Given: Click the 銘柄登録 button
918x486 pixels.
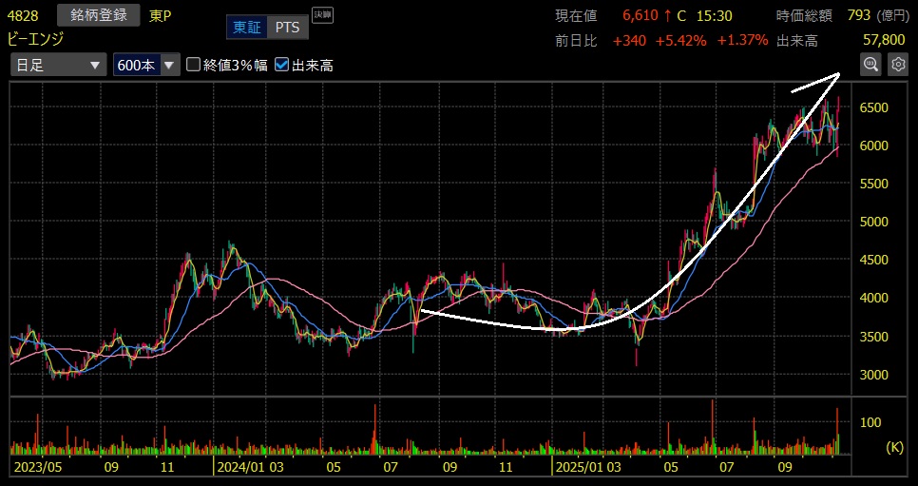Looking at the screenshot, I should (x=99, y=15).
